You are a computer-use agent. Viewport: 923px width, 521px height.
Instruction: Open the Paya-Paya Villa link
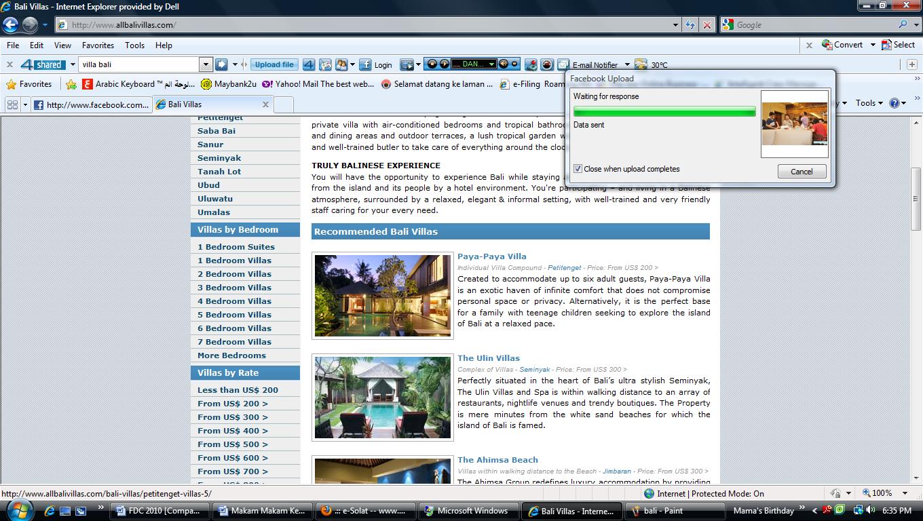coord(492,256)
